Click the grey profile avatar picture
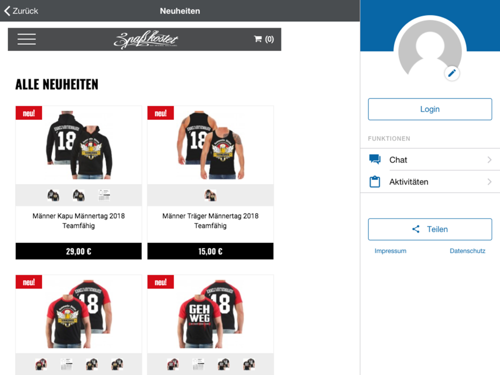This screenshot has width=500, height=375. [x=430, y=50]
